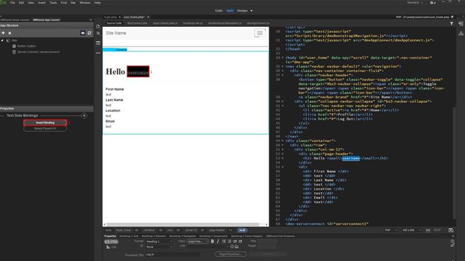
Task: Click the filter icon above code view
Action: tap(452, 24)
